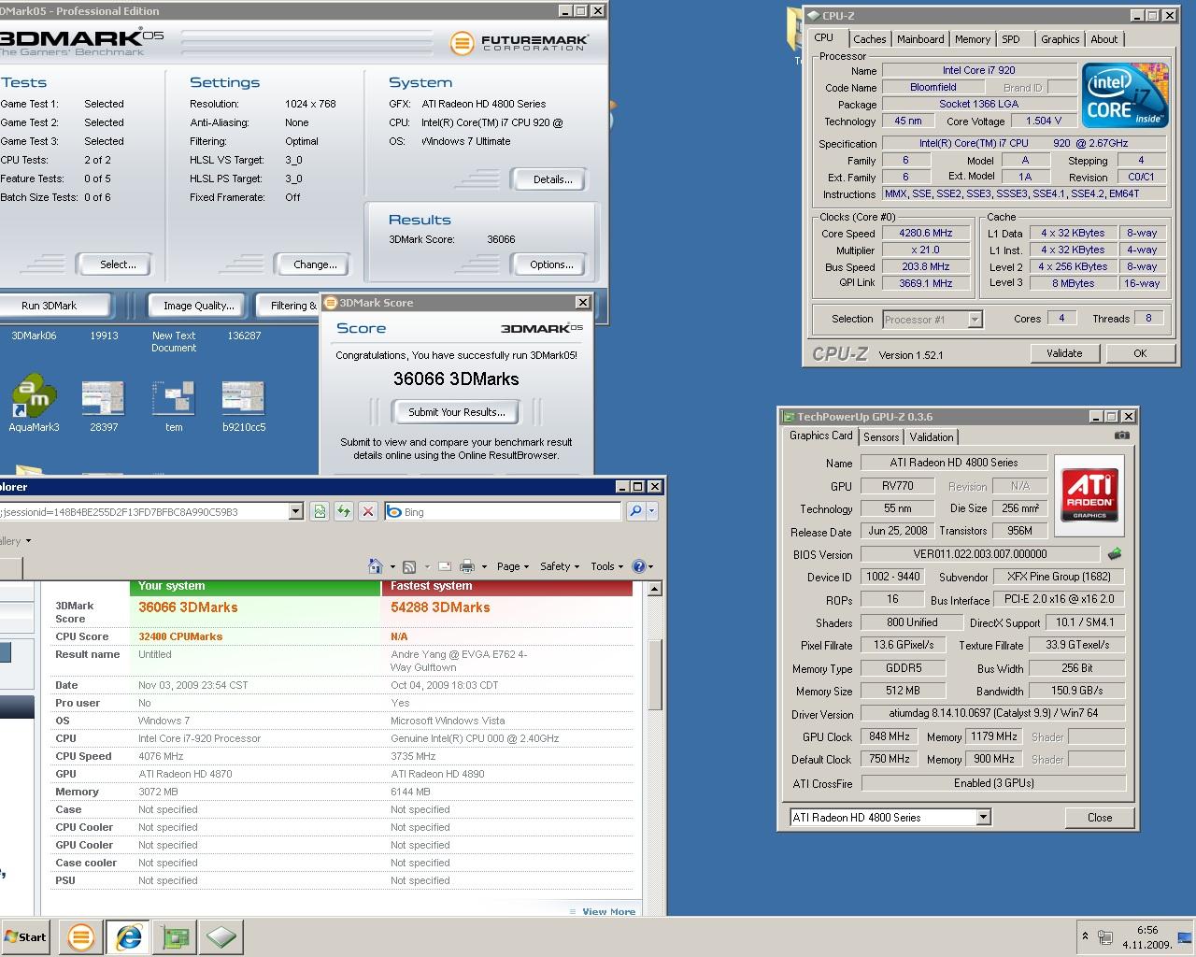
Task: Open the Tools menu in IE
Action: [x=606, y=566]
